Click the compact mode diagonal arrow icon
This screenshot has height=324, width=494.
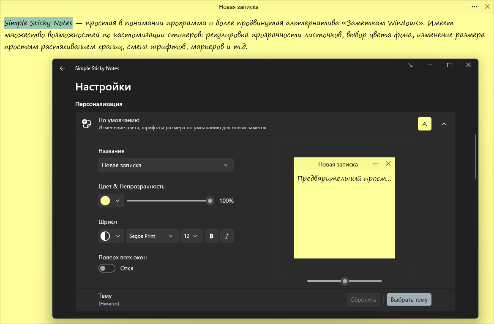(x=410, y=65)
